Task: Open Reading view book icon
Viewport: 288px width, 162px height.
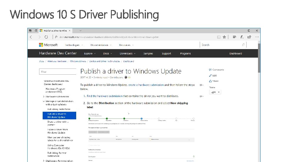Action: click(219, 37)
